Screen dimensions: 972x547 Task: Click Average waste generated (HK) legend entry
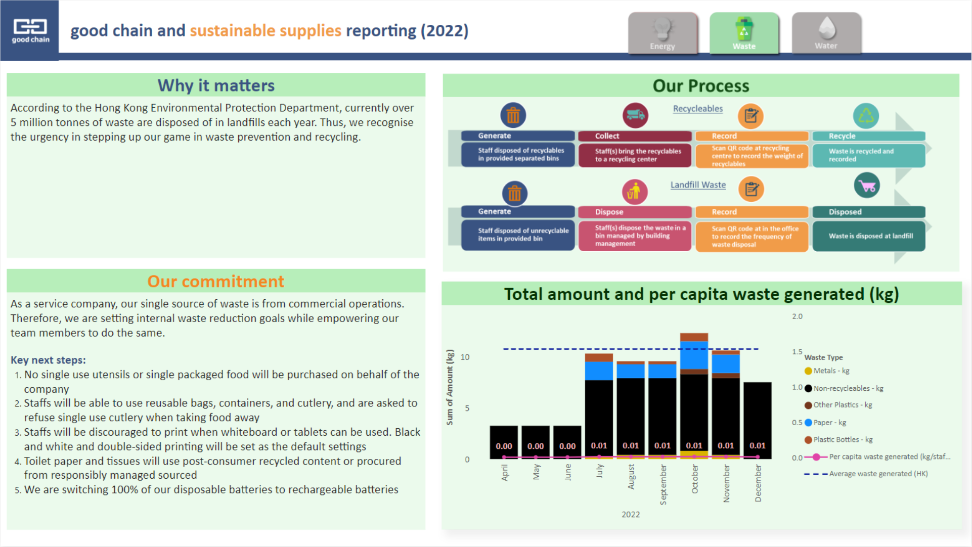click(866, 474)
